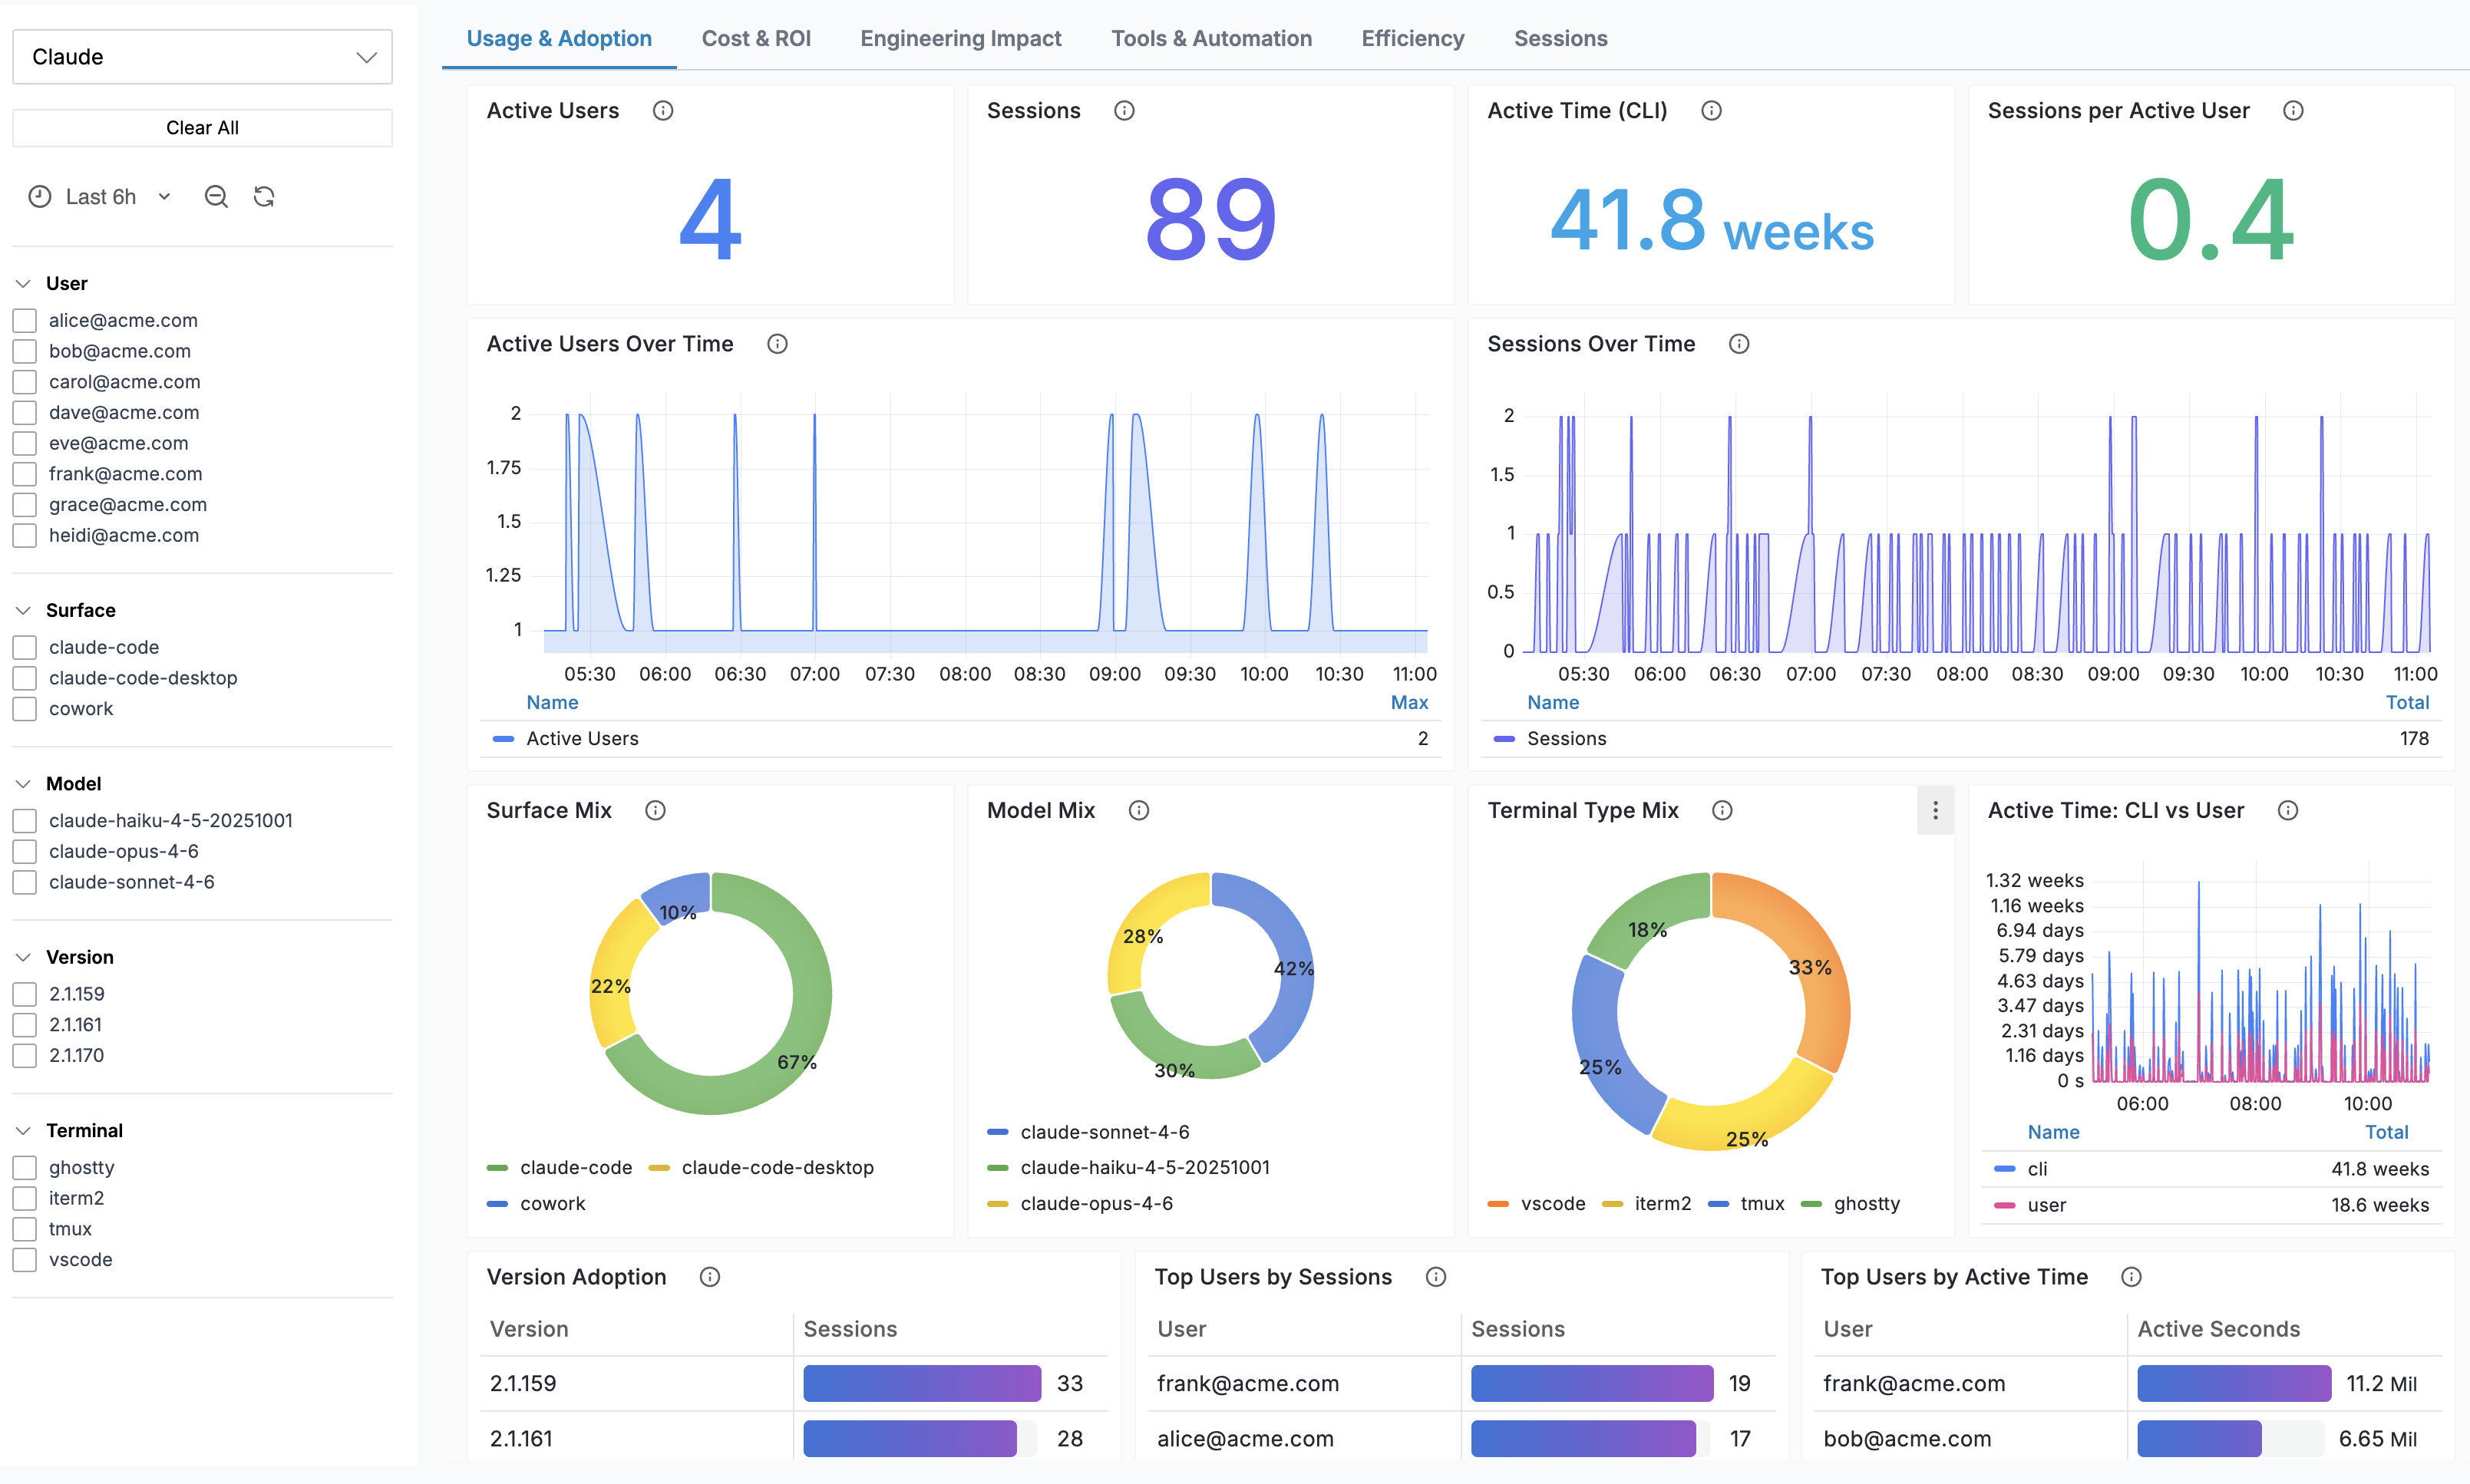Click the Active Users legend row
Image resolution: width=2470 pixels, height=1484 pixels.
960,739
